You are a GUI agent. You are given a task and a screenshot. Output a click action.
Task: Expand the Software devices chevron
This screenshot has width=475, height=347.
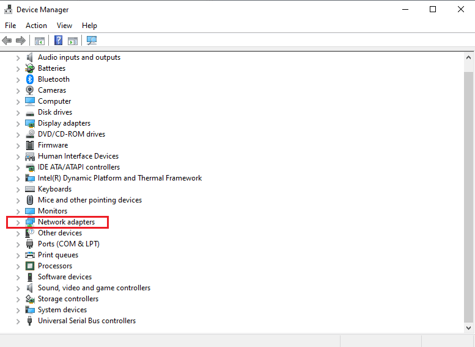(x=18, y=277)
